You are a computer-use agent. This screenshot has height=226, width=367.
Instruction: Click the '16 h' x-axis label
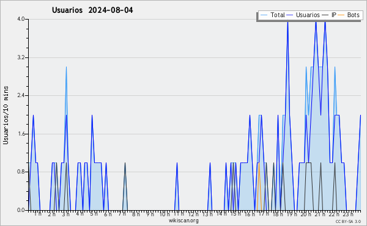click(250, 214)
